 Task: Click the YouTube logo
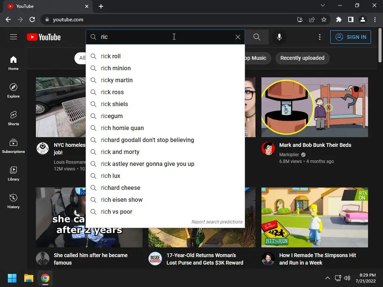click(44, 37)
